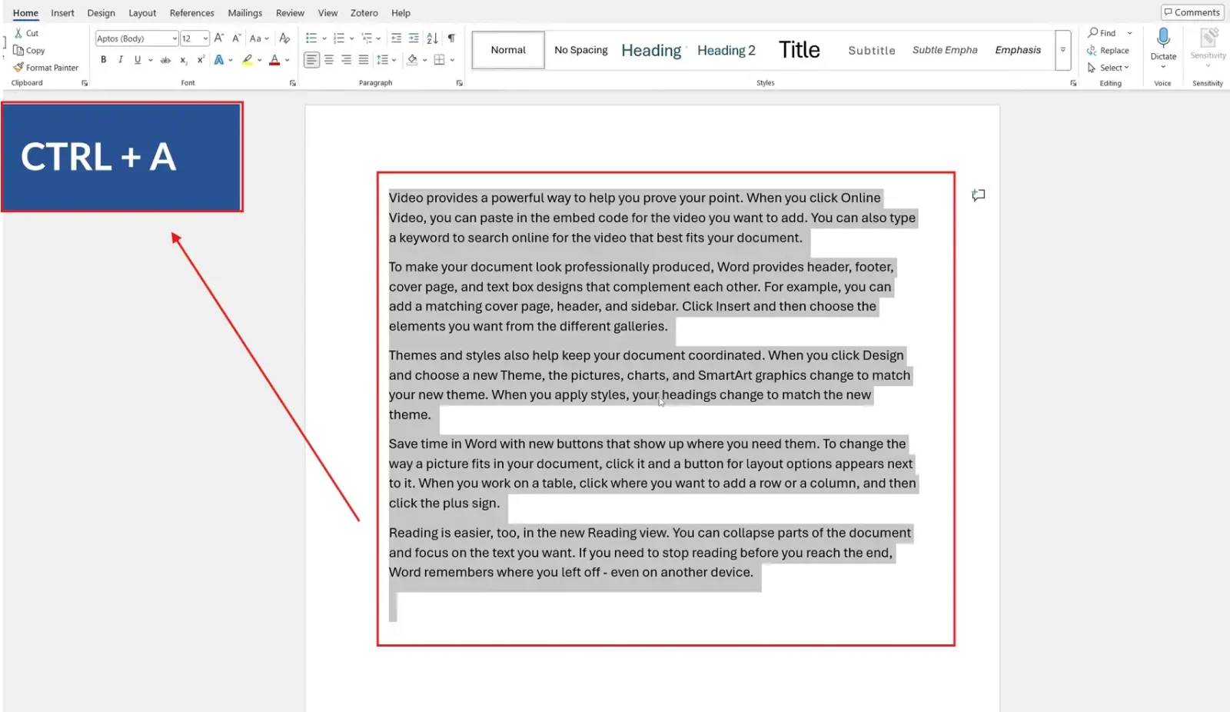This screenshot has height=712, width=1230.
Task: Apply text effects glowing A icon
Action: tap(219, 59)
